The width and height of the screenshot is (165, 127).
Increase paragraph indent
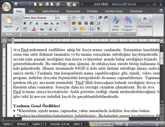pyautogui.click(x=106, y=18)
